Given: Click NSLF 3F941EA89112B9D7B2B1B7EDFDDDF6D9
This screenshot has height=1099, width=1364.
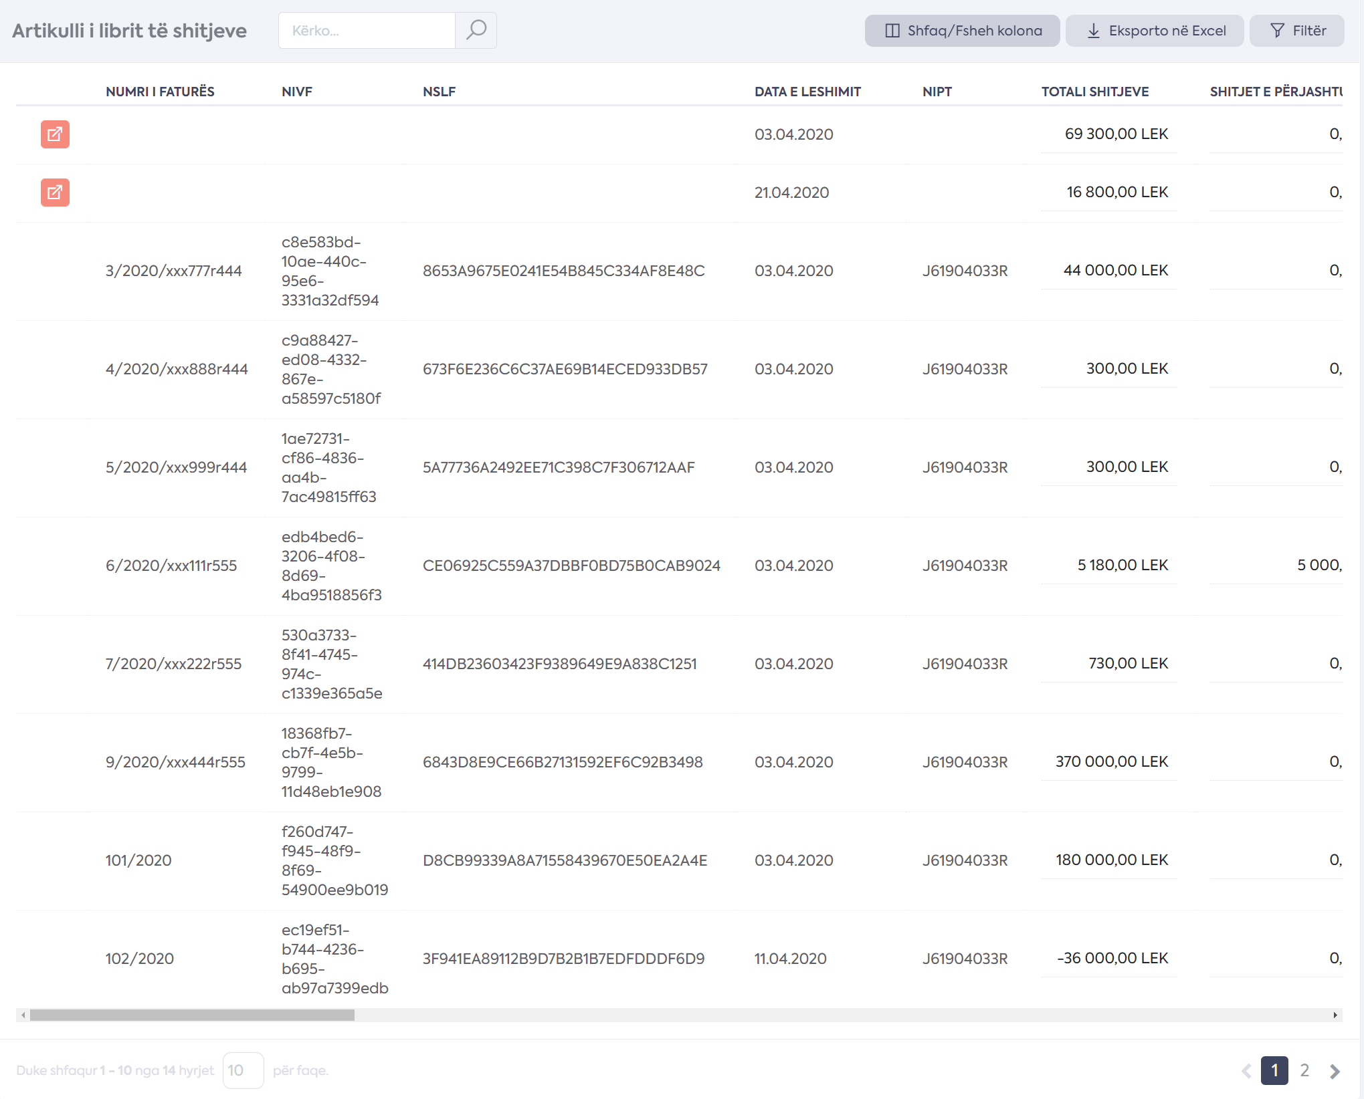Looking at the screenshot, I should pos(563,959).
